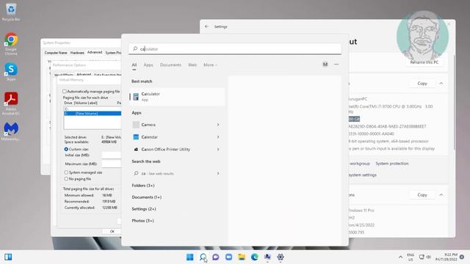This screenshot has width=470, height=264.
Task: Switch to Apps search filter tab
Action: (x=148, y=65)
